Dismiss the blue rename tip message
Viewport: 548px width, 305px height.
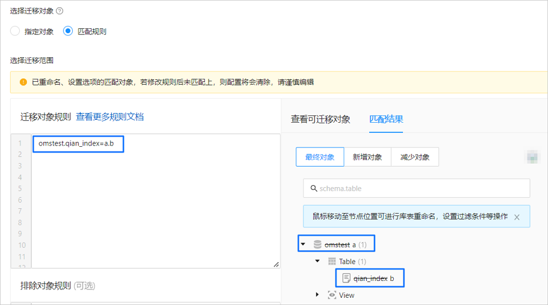click(517, 217)
